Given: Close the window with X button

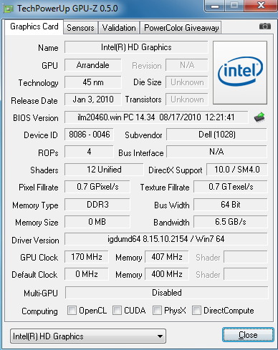Looking at the screenshot, I should click(261, 6).
